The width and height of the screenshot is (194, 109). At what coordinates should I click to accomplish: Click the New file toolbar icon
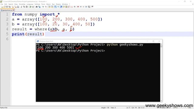click(x=2, y=7)
